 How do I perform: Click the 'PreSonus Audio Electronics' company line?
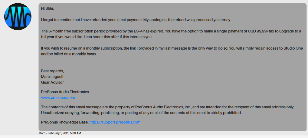tap(65, 92)
